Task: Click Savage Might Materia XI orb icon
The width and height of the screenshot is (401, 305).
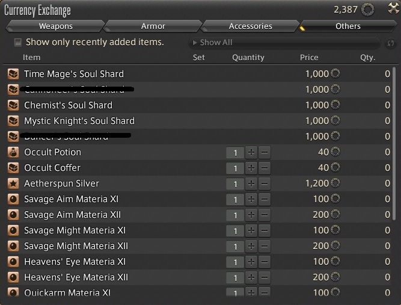Action: (13, 230)
